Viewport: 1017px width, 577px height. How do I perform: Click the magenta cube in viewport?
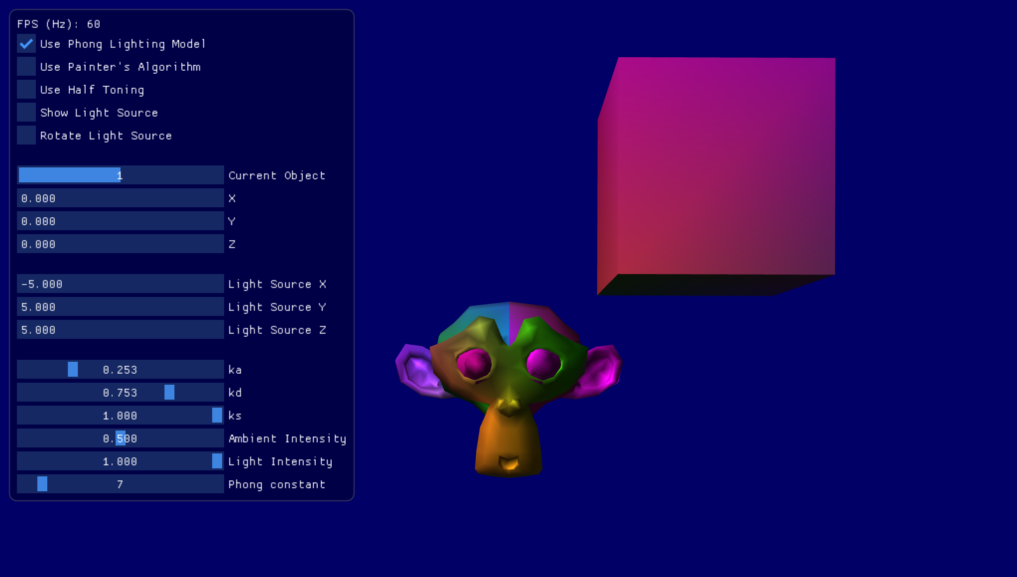point(716,176)
